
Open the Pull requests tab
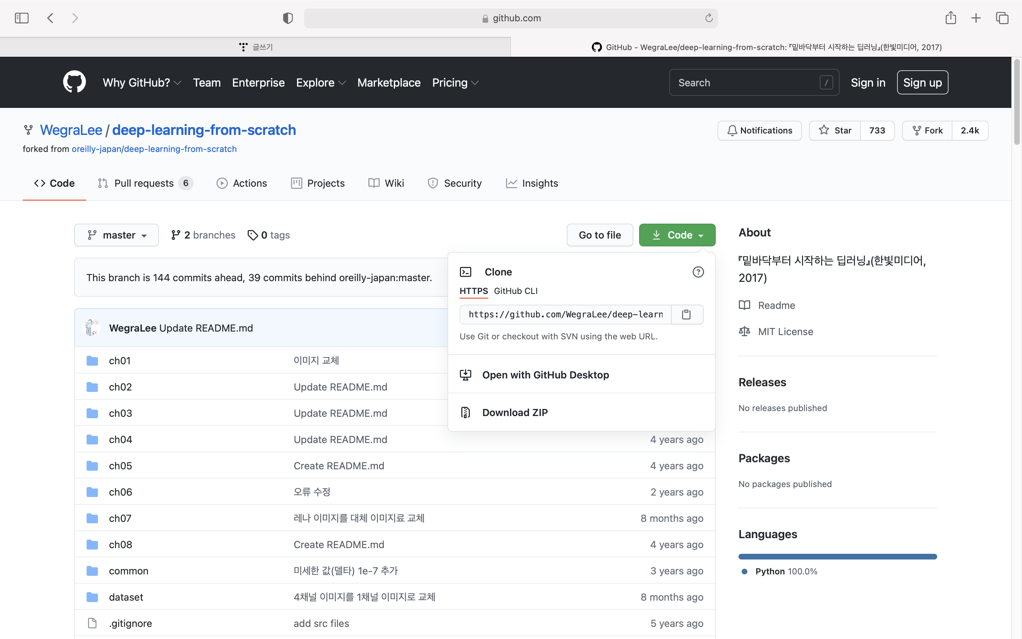point(144,183)
